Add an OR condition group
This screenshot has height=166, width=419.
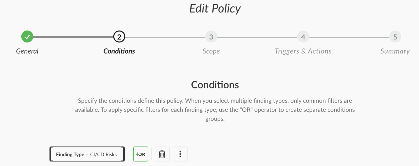point(141,154)
